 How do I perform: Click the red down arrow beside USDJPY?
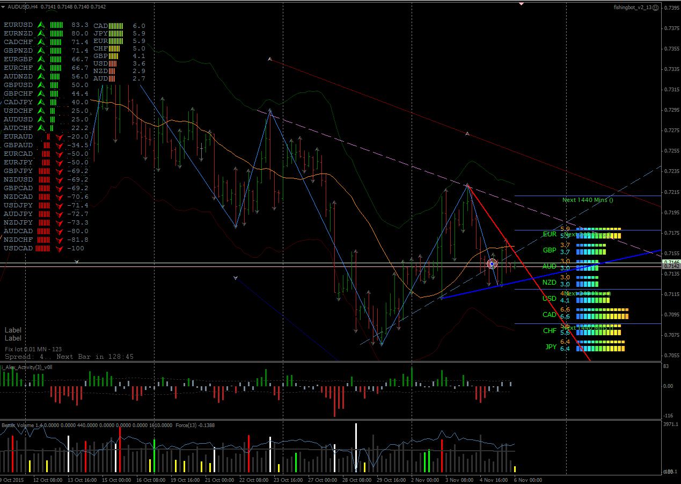click(60, 206)
